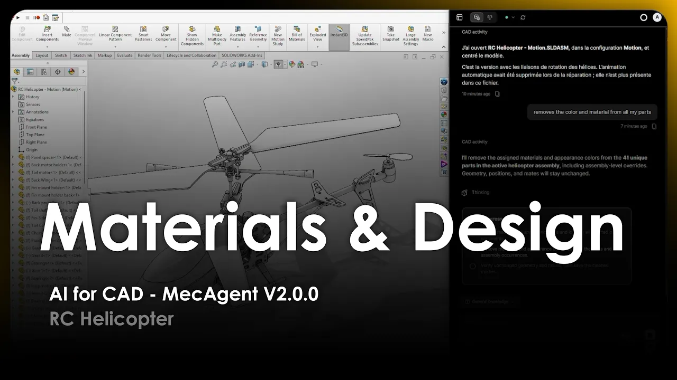677x380 pixels.
Task: Start a New Motion Study
Action: 278,37
